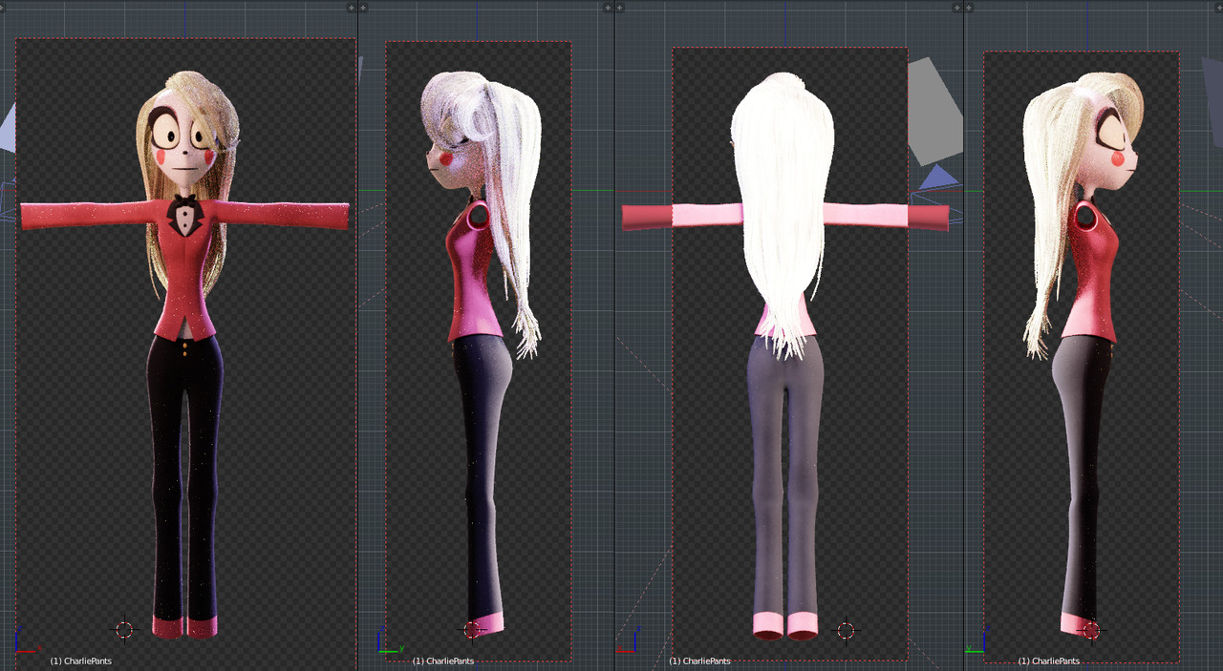This screenshot has width=1223, height=671.
Task: Click the 3D cursor in the back-view viewport
Action: click(845, 630)
